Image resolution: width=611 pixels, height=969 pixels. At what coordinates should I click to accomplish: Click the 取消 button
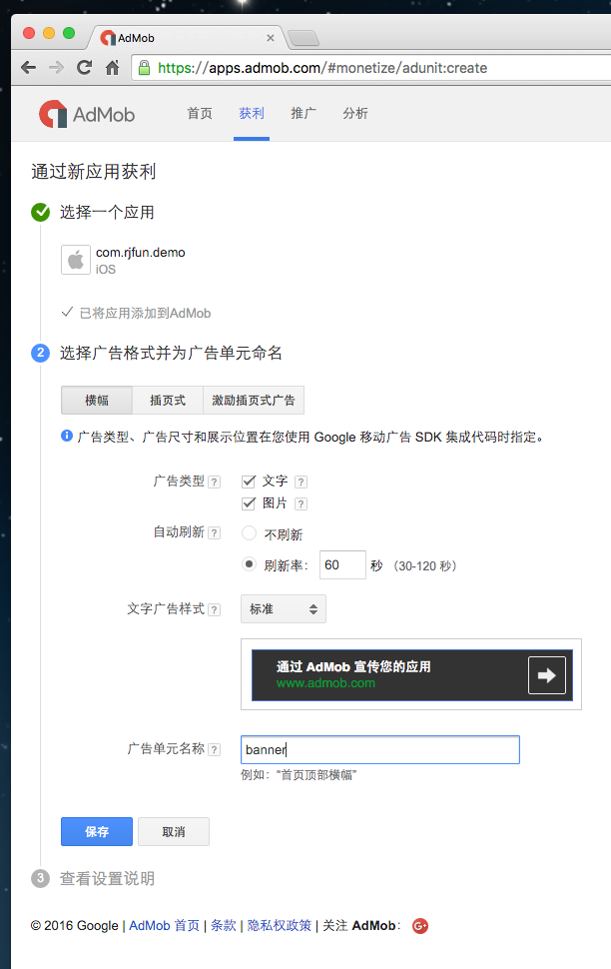174,832
